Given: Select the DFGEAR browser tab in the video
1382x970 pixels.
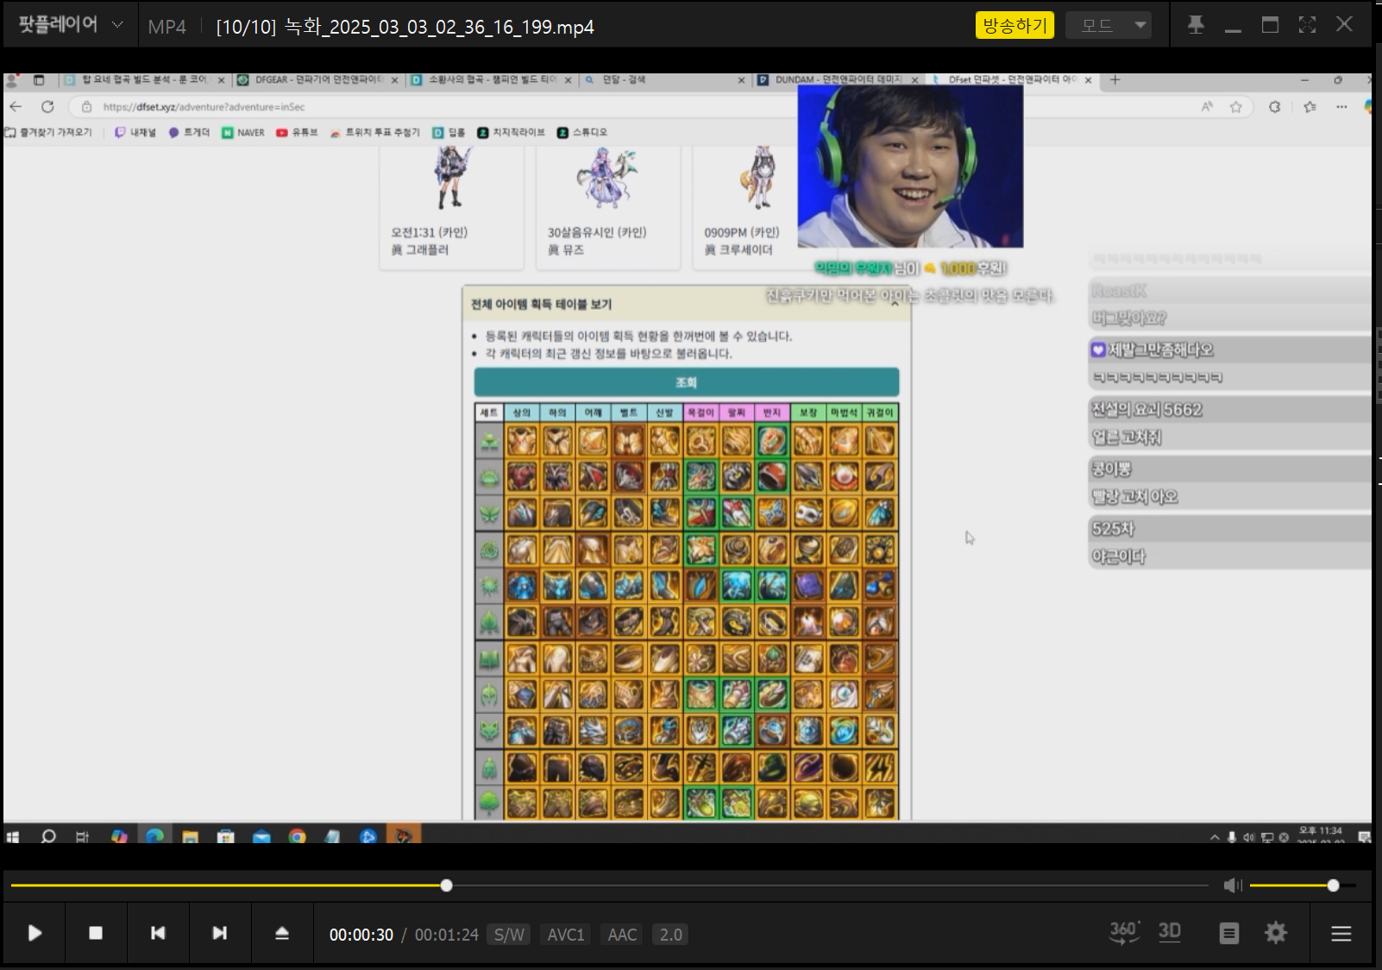Looking at the screenshot, I should coord(317,79).
